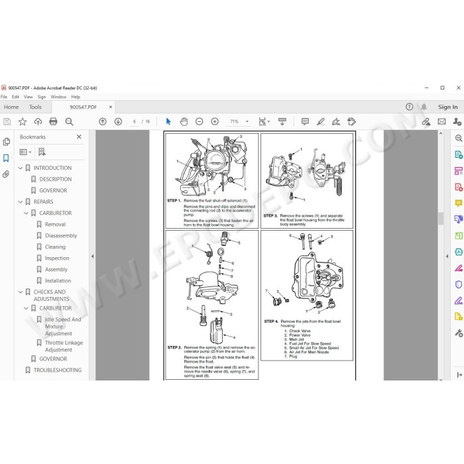Collapse the left navigation pane arrow
Viewport: 464px width, 464px height.
click(x=92, y=257)
